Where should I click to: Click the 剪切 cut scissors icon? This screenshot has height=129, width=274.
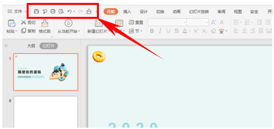tap(23, 22)
